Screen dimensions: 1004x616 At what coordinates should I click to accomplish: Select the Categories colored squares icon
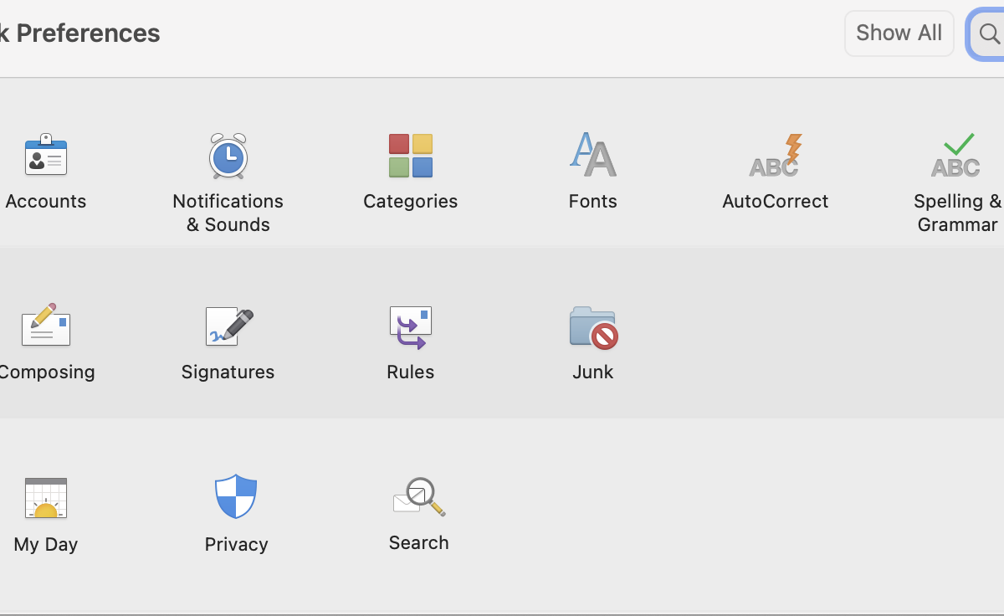pos(410,156)
